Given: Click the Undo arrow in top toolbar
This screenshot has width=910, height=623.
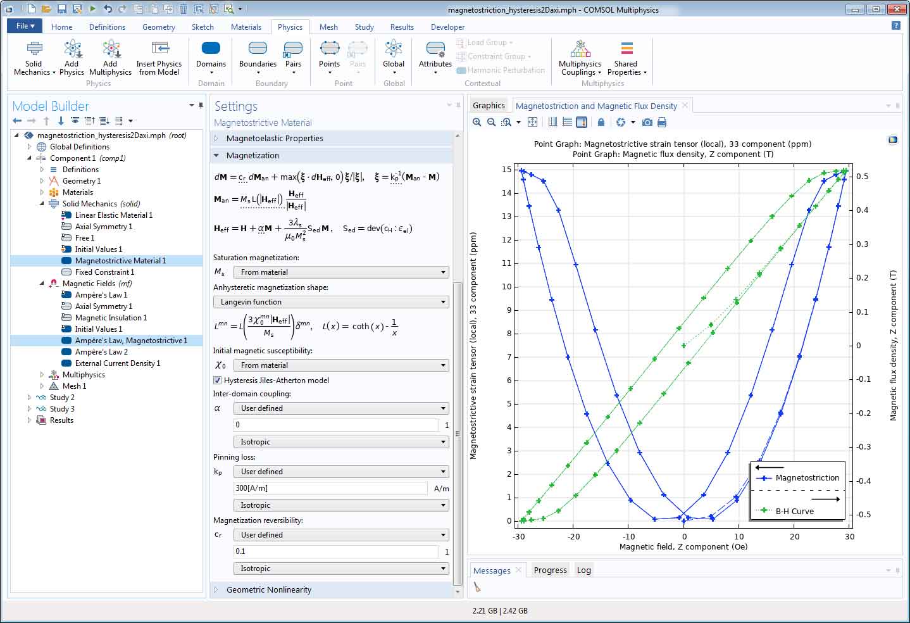Looking at the screenshot, I should click(x=108, y=9).
